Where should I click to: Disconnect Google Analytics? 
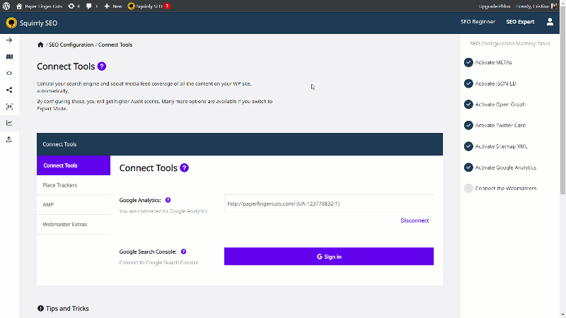pos(415,220)
